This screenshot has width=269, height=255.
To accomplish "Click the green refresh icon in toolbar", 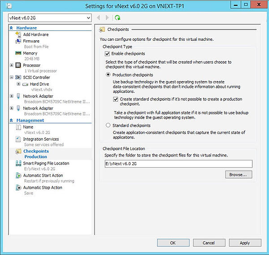I will tap(117, 17).
